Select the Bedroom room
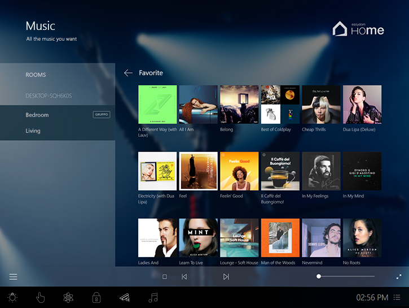 pyautogui.click(x=58, y=115)
